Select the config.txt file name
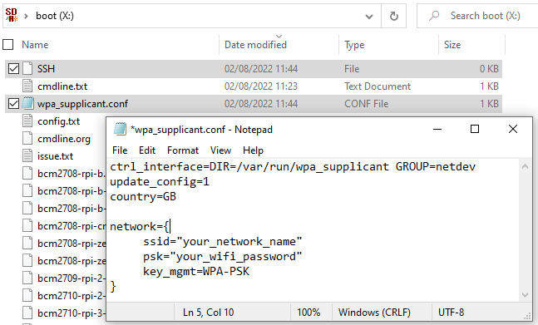The height and width of the screenshot is (325, 538). 59,121
